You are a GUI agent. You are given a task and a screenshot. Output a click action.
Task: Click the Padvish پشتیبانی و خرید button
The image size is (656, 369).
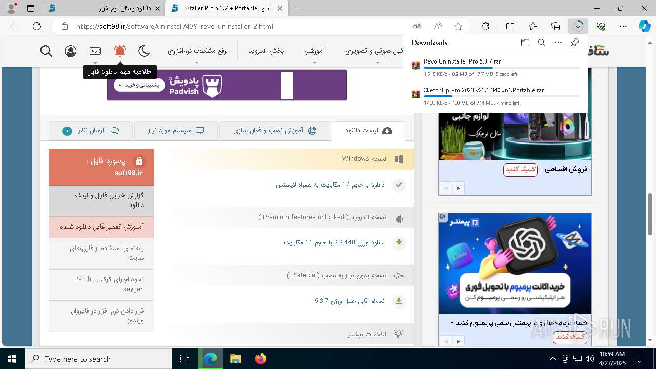(139, 85)
